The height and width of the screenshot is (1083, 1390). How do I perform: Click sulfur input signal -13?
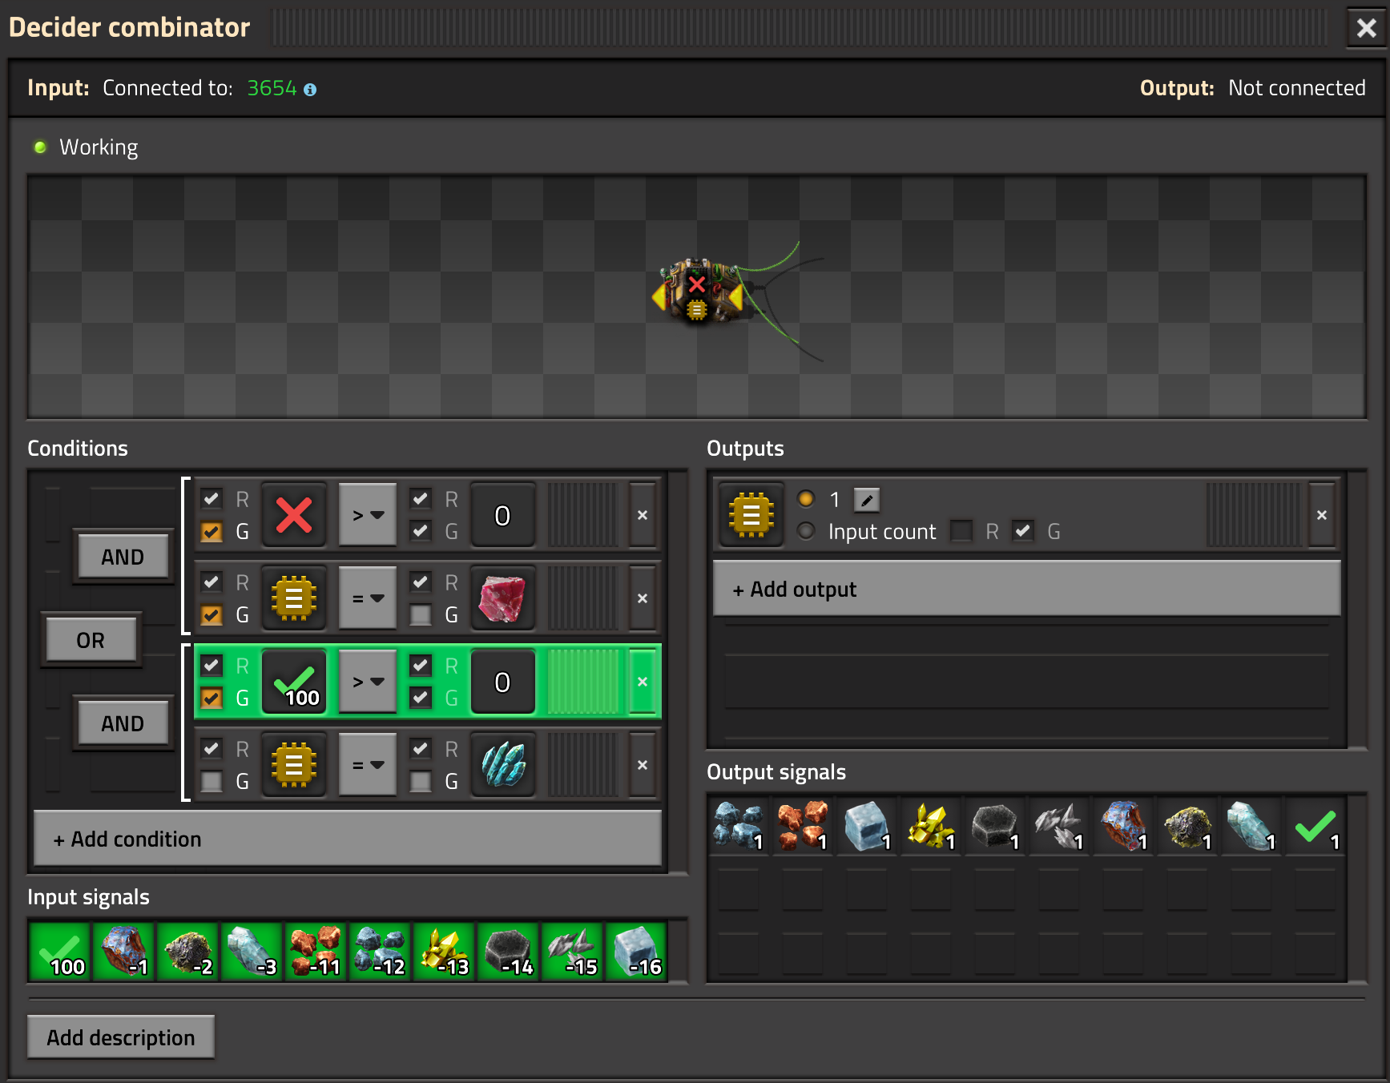pos(445,951)
